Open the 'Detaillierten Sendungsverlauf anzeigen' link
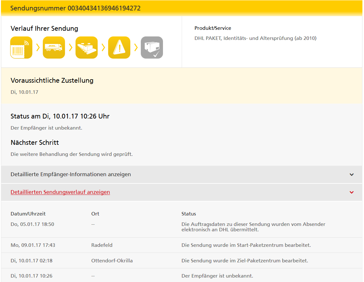Screen dimensions: 364x282 coord(60,192)
